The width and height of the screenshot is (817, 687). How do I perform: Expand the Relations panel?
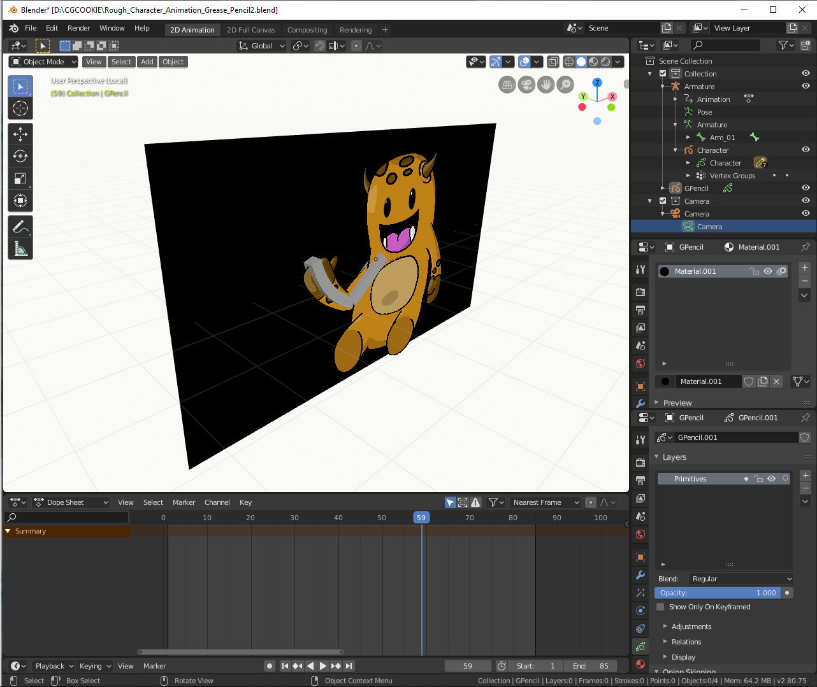[686, 642]
